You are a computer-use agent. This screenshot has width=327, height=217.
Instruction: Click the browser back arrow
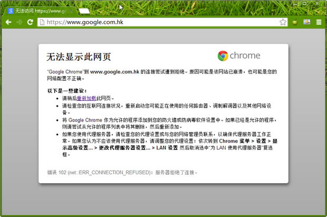coord(8,22)
